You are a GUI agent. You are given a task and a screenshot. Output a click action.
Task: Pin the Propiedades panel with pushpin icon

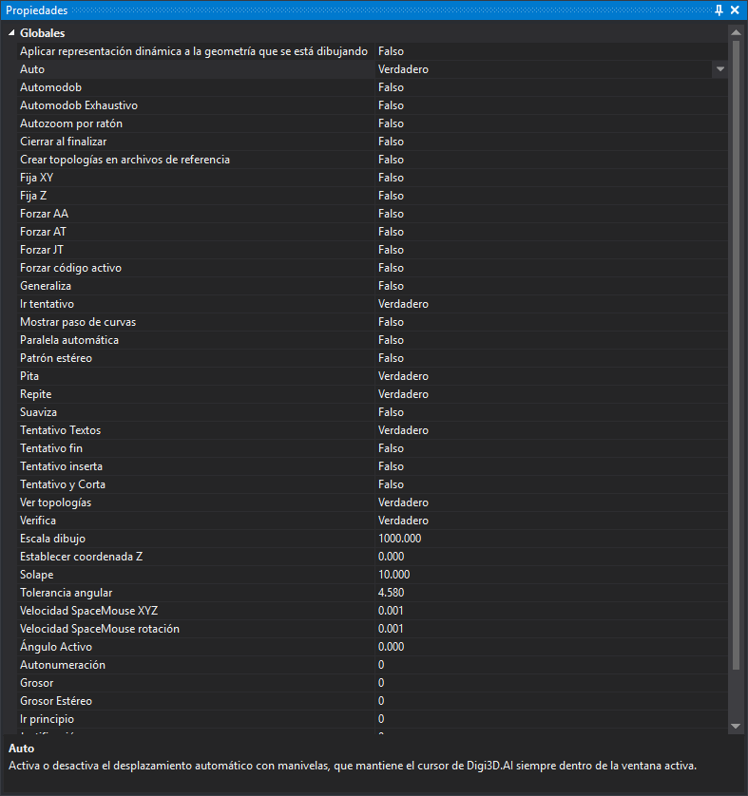tap(719, 10)
